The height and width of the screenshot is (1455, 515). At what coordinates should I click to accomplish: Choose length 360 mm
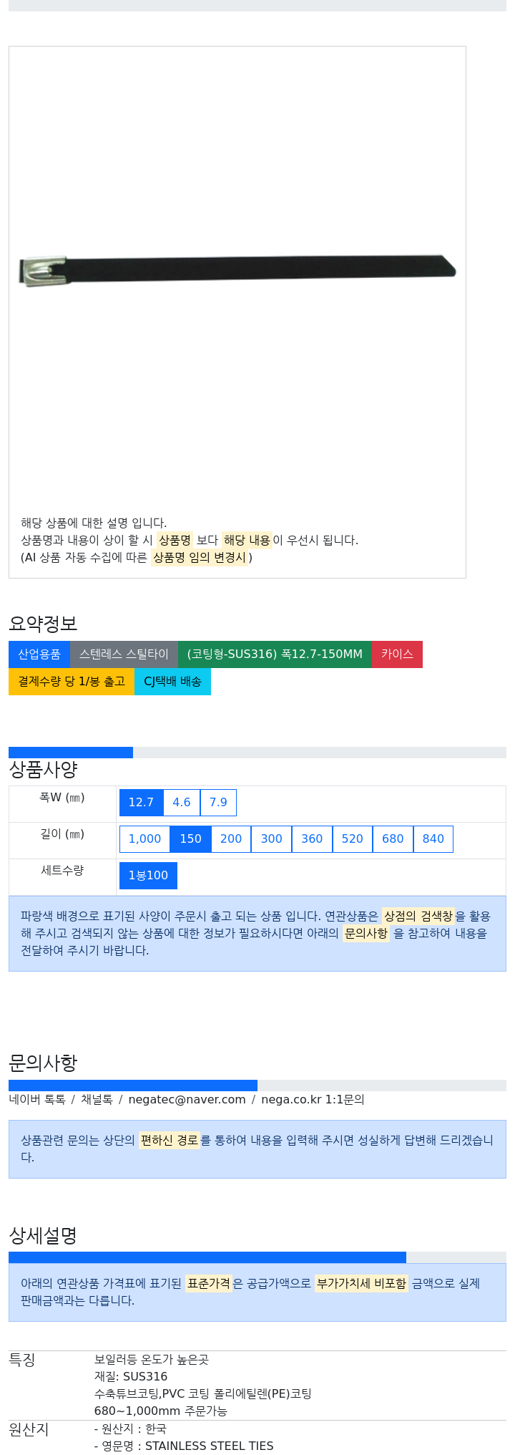pyautogui.click(x=312, y=839)
